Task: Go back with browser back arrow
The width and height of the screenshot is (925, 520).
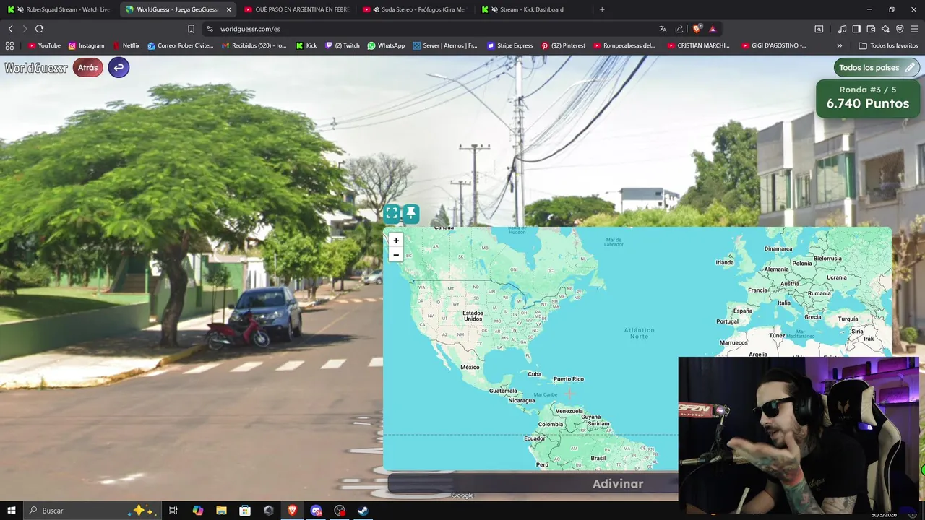Action: [x=10, y=29]
